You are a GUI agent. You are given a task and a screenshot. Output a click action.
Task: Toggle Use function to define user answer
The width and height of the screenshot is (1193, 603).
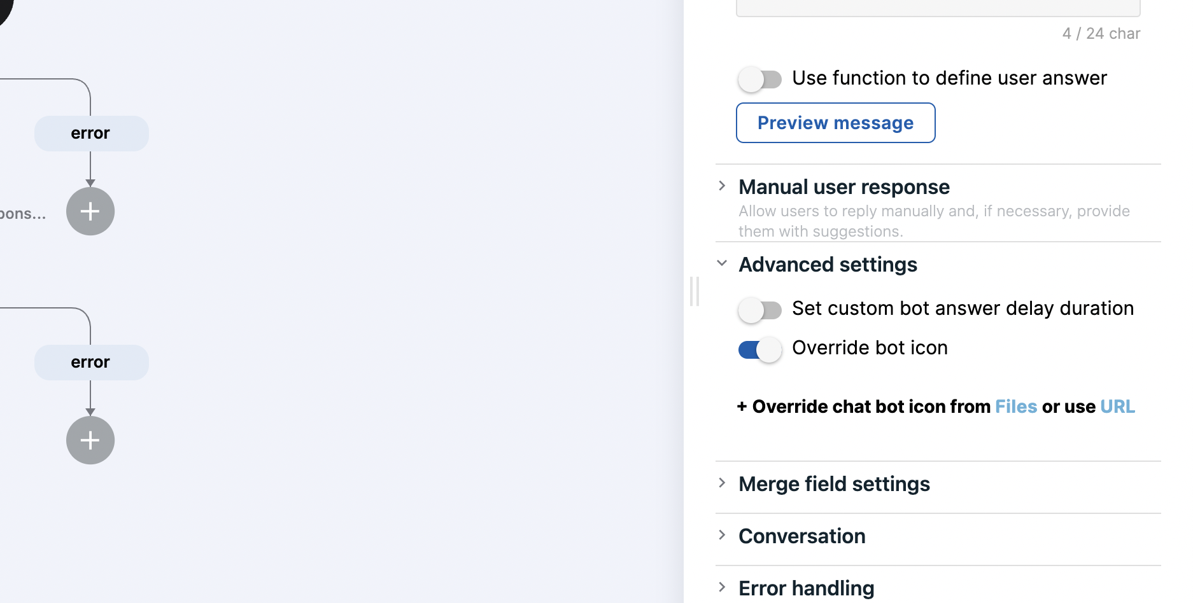(x=760, y=79)
